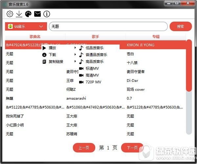Select 低品质音乐 from the submenu

click(x=95, y=48)
